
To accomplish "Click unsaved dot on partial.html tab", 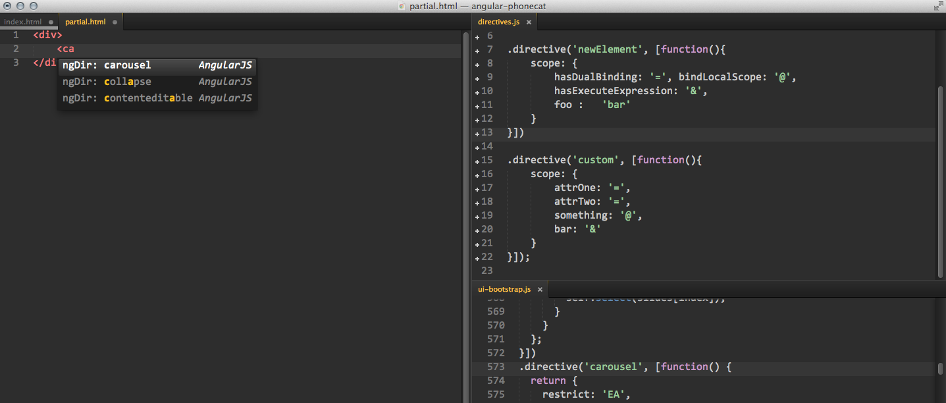I will 115,22.
